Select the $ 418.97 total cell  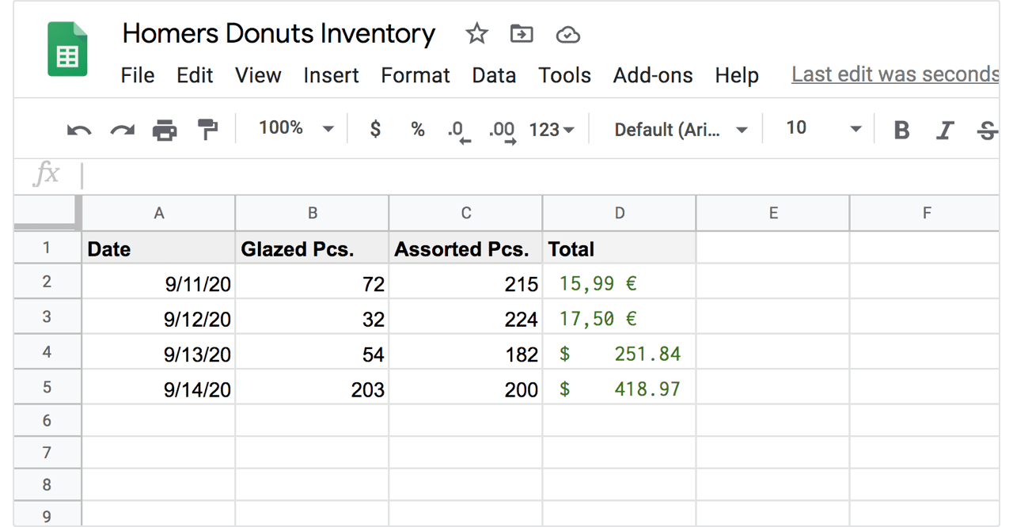[x=619, y=388]
